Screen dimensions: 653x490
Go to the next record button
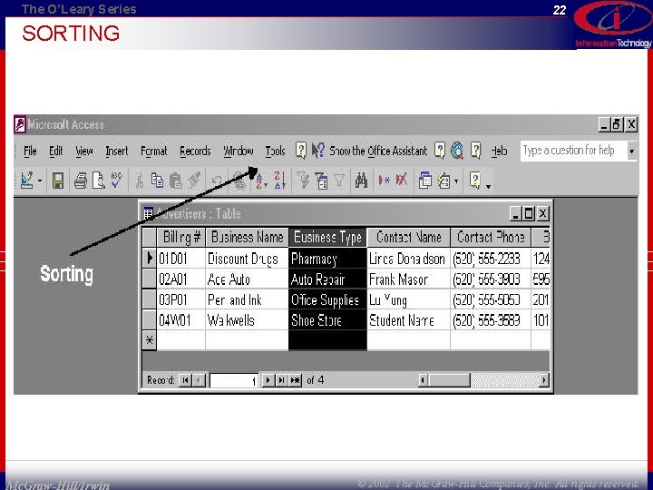tap(268, 380)
